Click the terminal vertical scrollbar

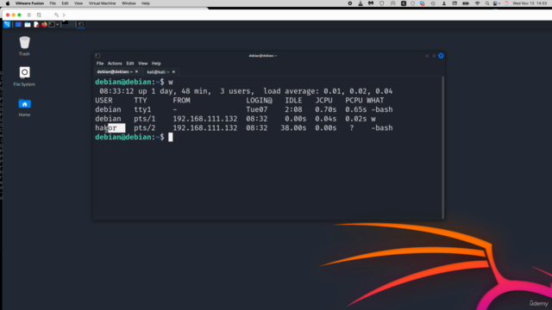(x=442, y=147)
